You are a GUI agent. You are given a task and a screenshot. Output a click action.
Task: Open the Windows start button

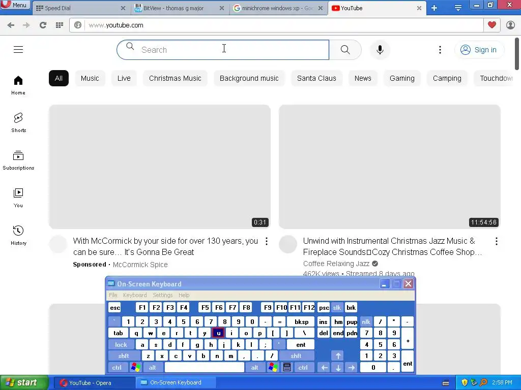tap(24, 383)
